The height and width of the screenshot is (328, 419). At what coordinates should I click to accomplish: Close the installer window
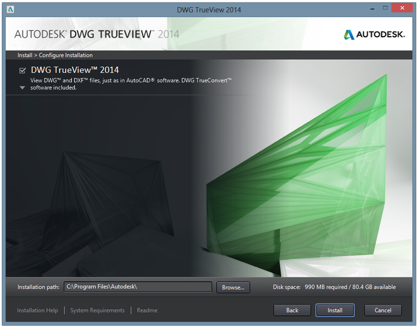pyautogui.click(x=402, y=8)
